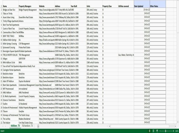Select the Other Notes header cell

tap(158, 4)
